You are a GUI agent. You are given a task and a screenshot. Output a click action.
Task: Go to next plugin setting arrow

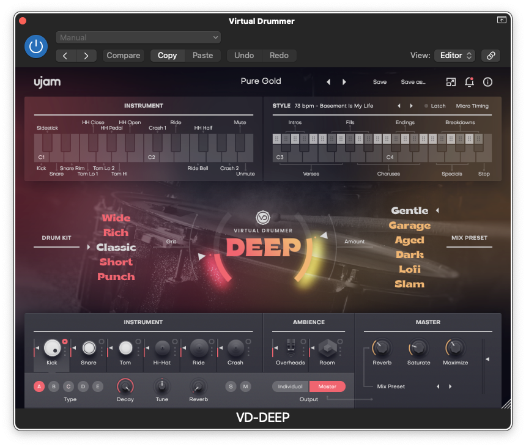pos(86,56)
